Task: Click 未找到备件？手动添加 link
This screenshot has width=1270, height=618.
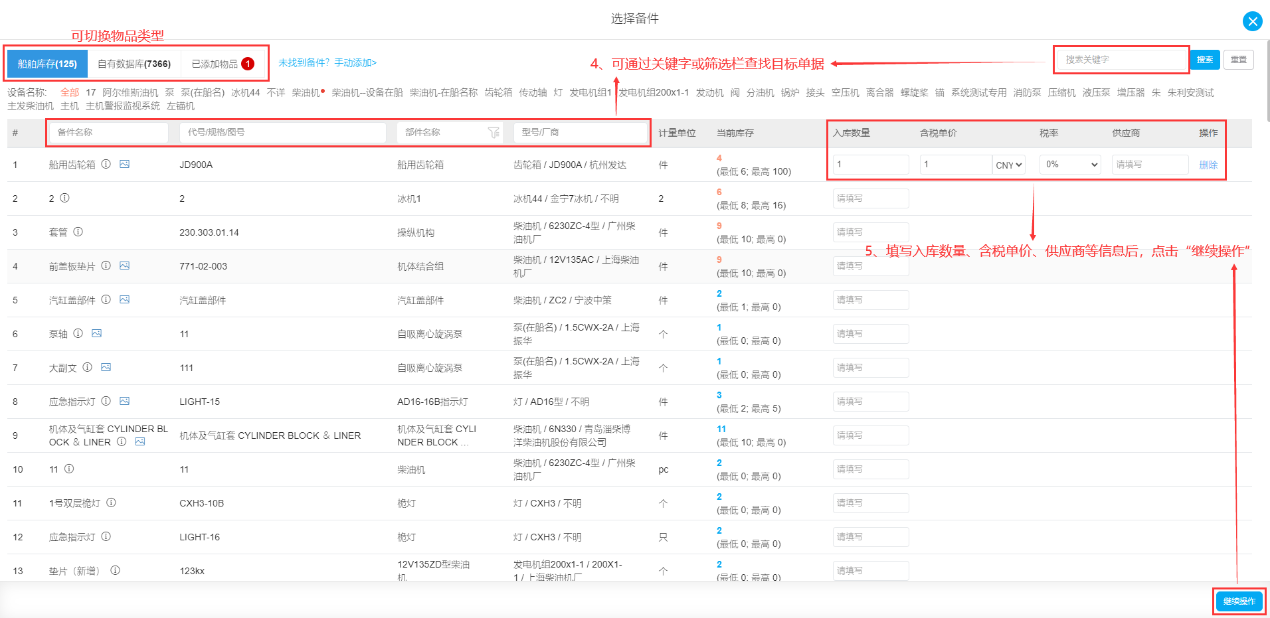Action: point(327,62)
